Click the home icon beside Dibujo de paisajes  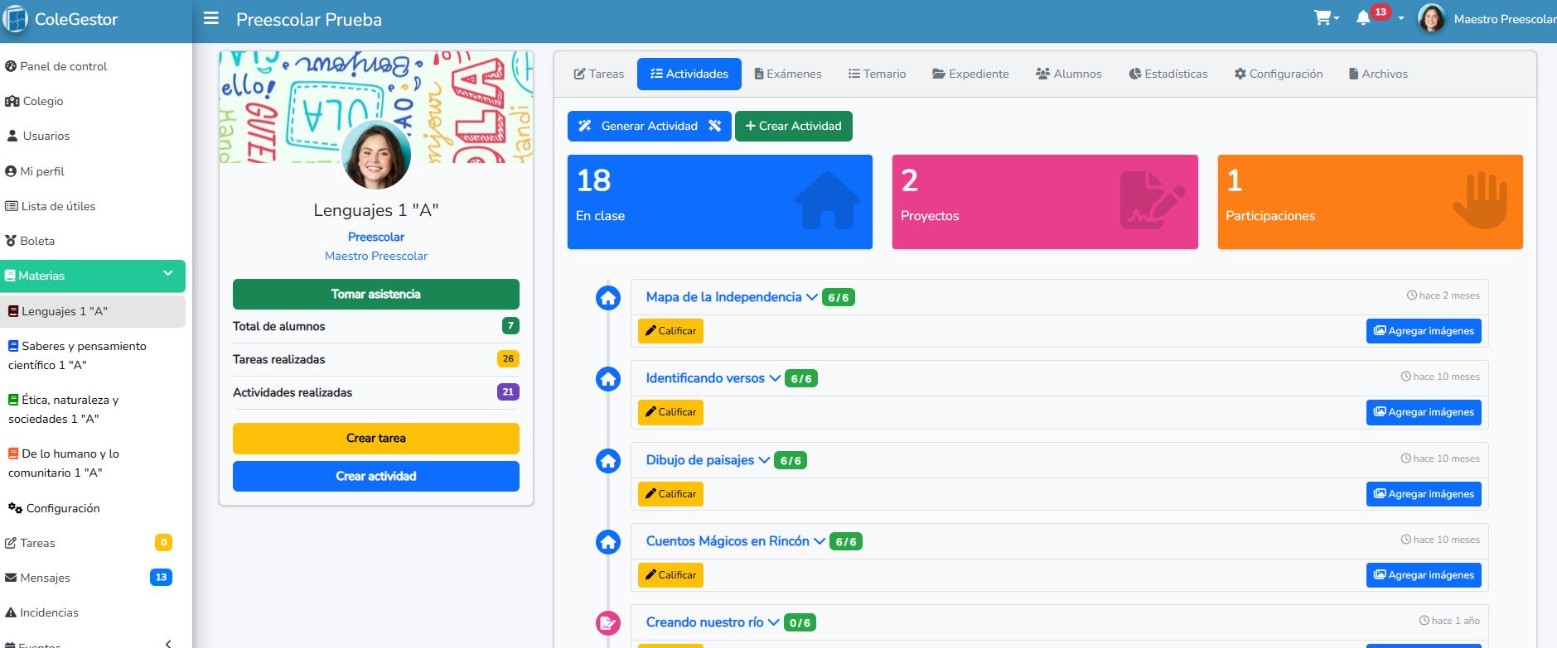click(608, 461)
